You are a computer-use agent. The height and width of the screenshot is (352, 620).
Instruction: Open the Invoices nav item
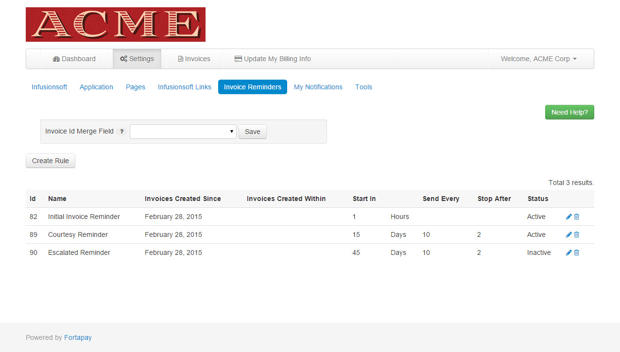pos(194,59)
